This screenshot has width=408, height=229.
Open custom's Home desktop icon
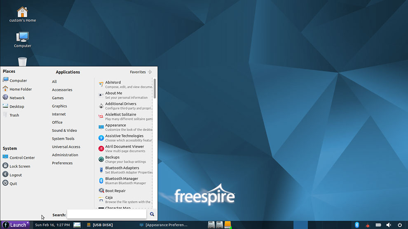22,14
